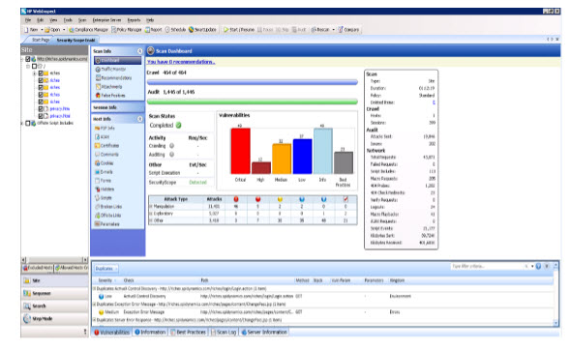Open the Compare scans tool
This screenshot has height=350, width=570.
tap(348, 30)
